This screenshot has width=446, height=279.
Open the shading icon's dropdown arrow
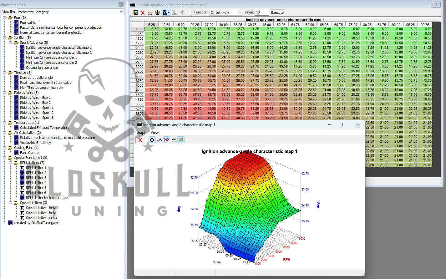(169, 13)
